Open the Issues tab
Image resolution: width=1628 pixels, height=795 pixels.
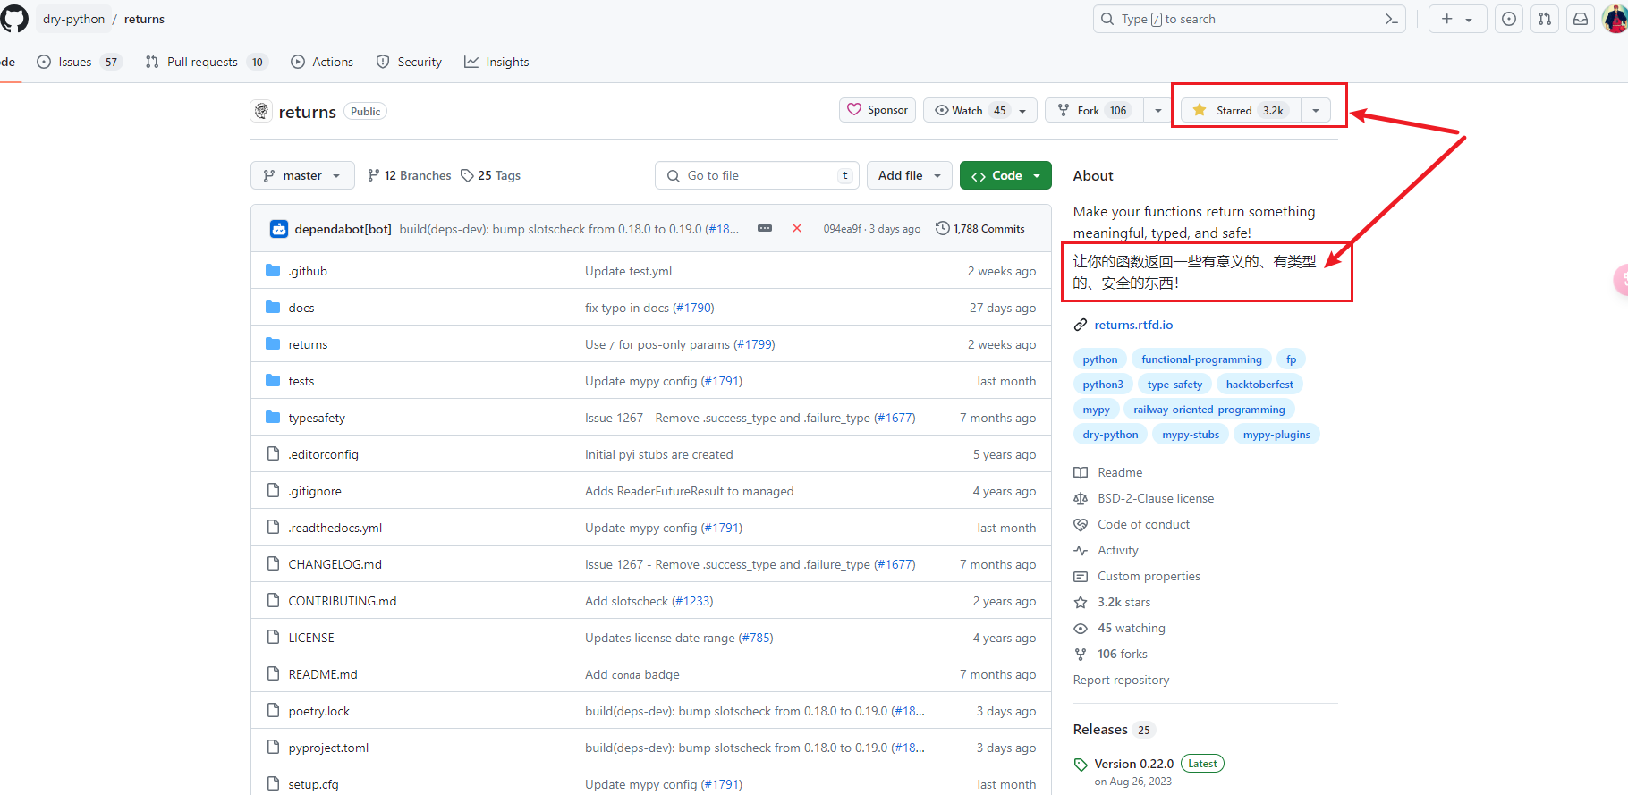(79, 62)
